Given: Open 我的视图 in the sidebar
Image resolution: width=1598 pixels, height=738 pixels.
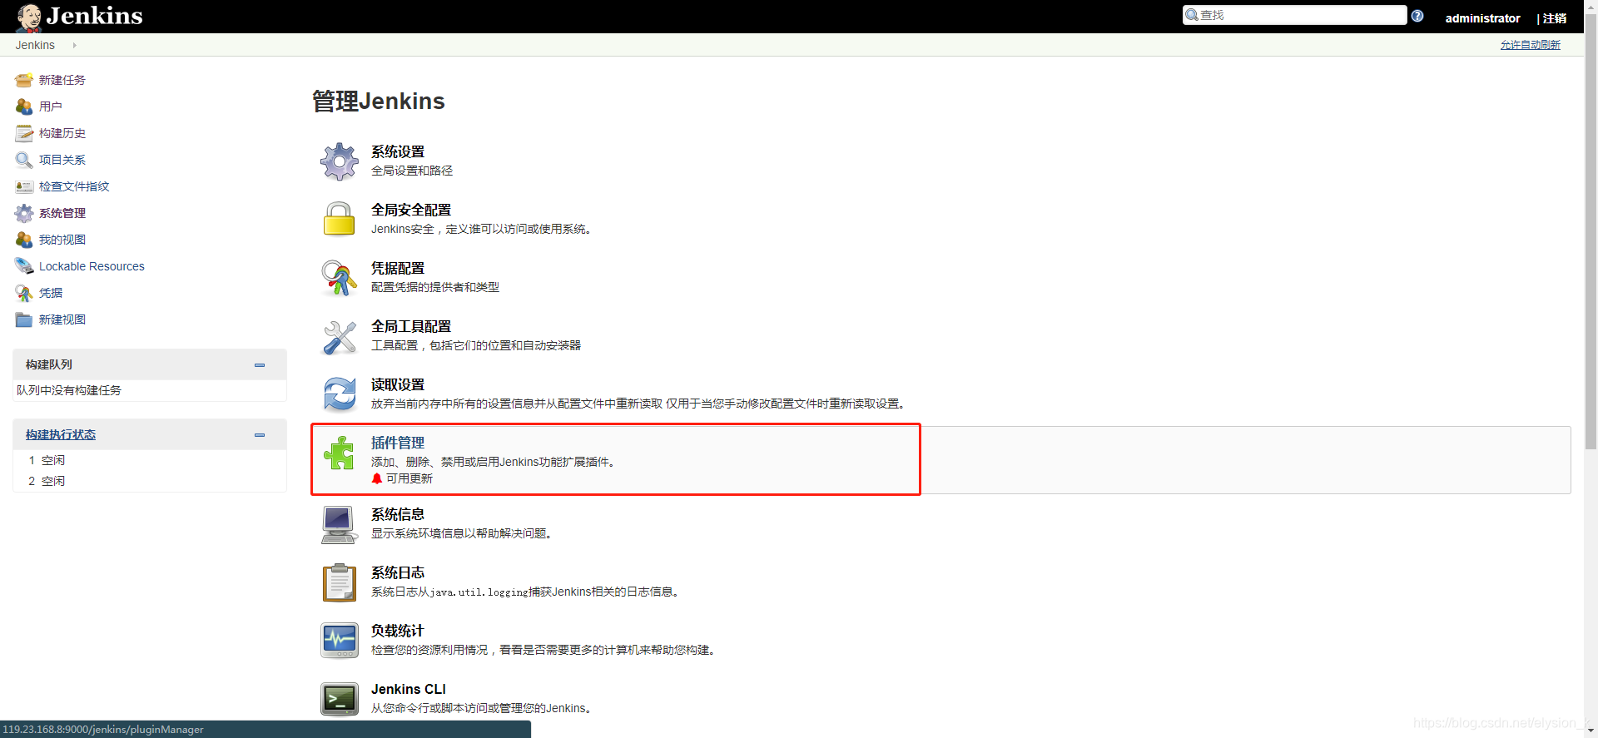Looking at the screenshot, I should 62,240.
